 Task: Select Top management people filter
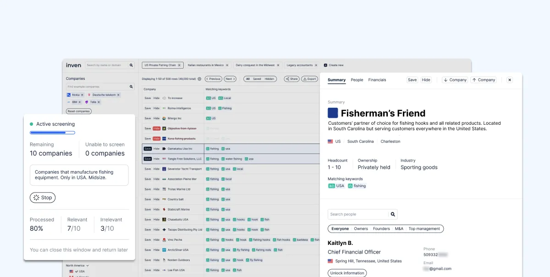[x=424, y=228]
